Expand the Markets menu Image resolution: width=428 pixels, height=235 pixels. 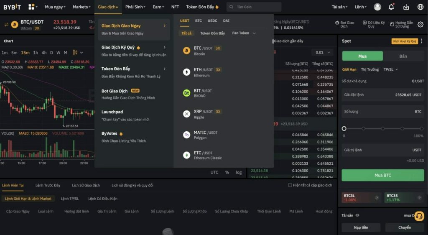(82, 7)
